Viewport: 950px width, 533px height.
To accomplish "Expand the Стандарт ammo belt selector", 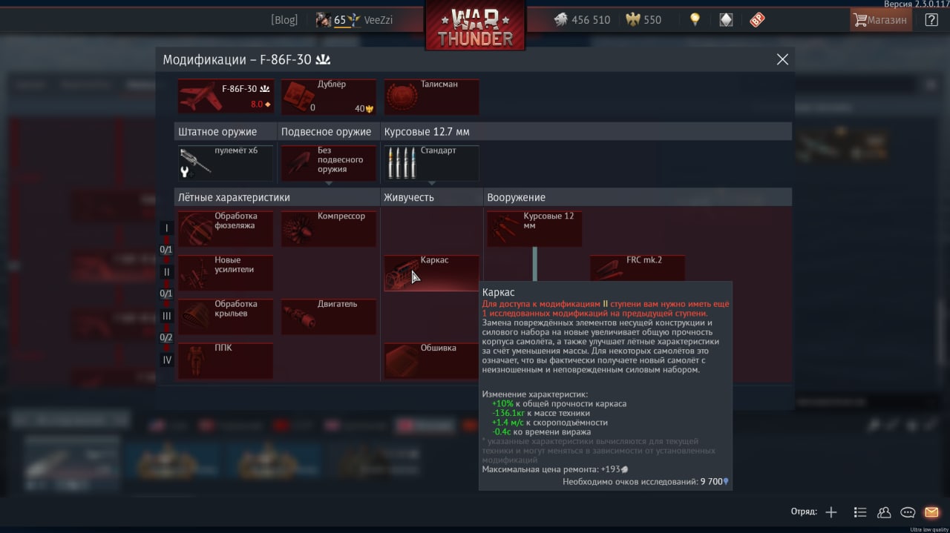I will 431,162.
